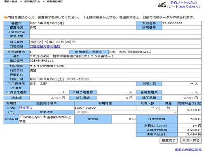Click the notebook and pen icon
211x158 pixels.
coord(162,5)
